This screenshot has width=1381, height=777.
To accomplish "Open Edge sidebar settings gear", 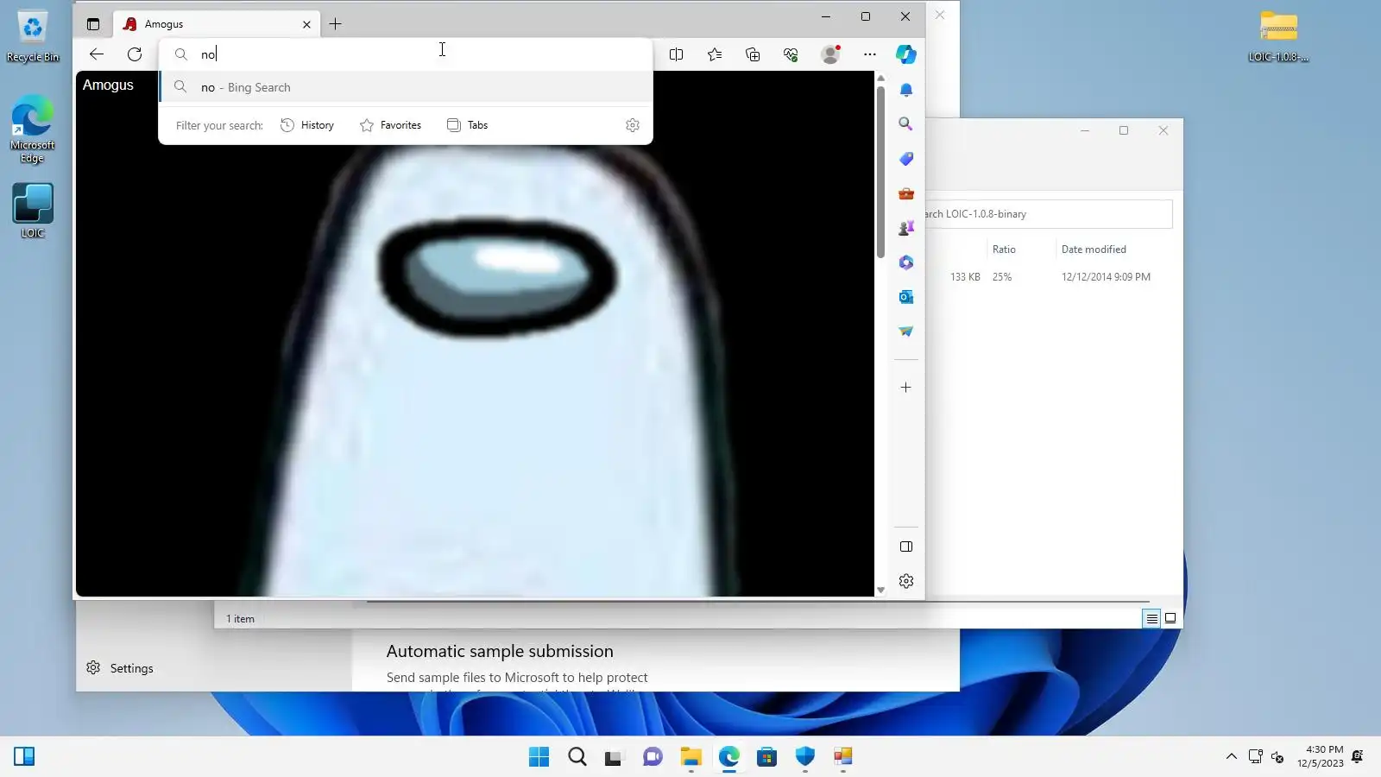I will (x=906, y=581).
